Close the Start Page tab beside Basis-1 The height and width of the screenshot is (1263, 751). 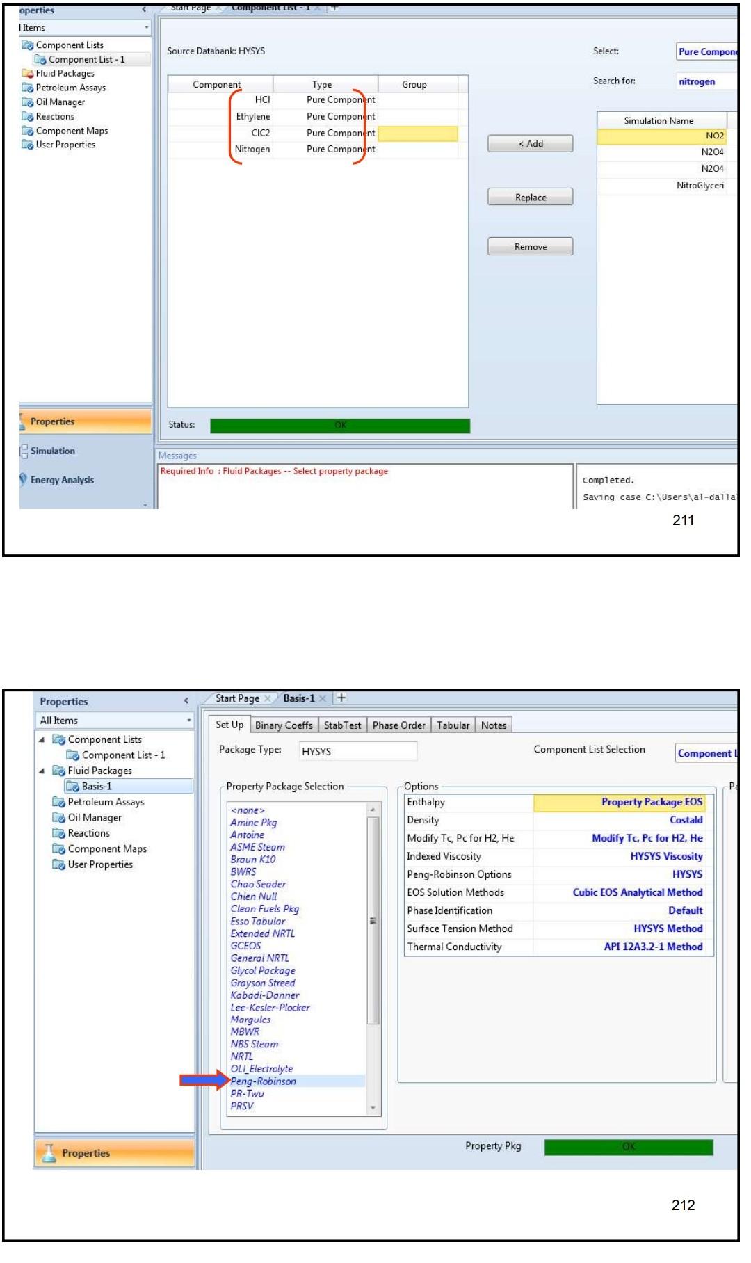[x=268, y=699]
